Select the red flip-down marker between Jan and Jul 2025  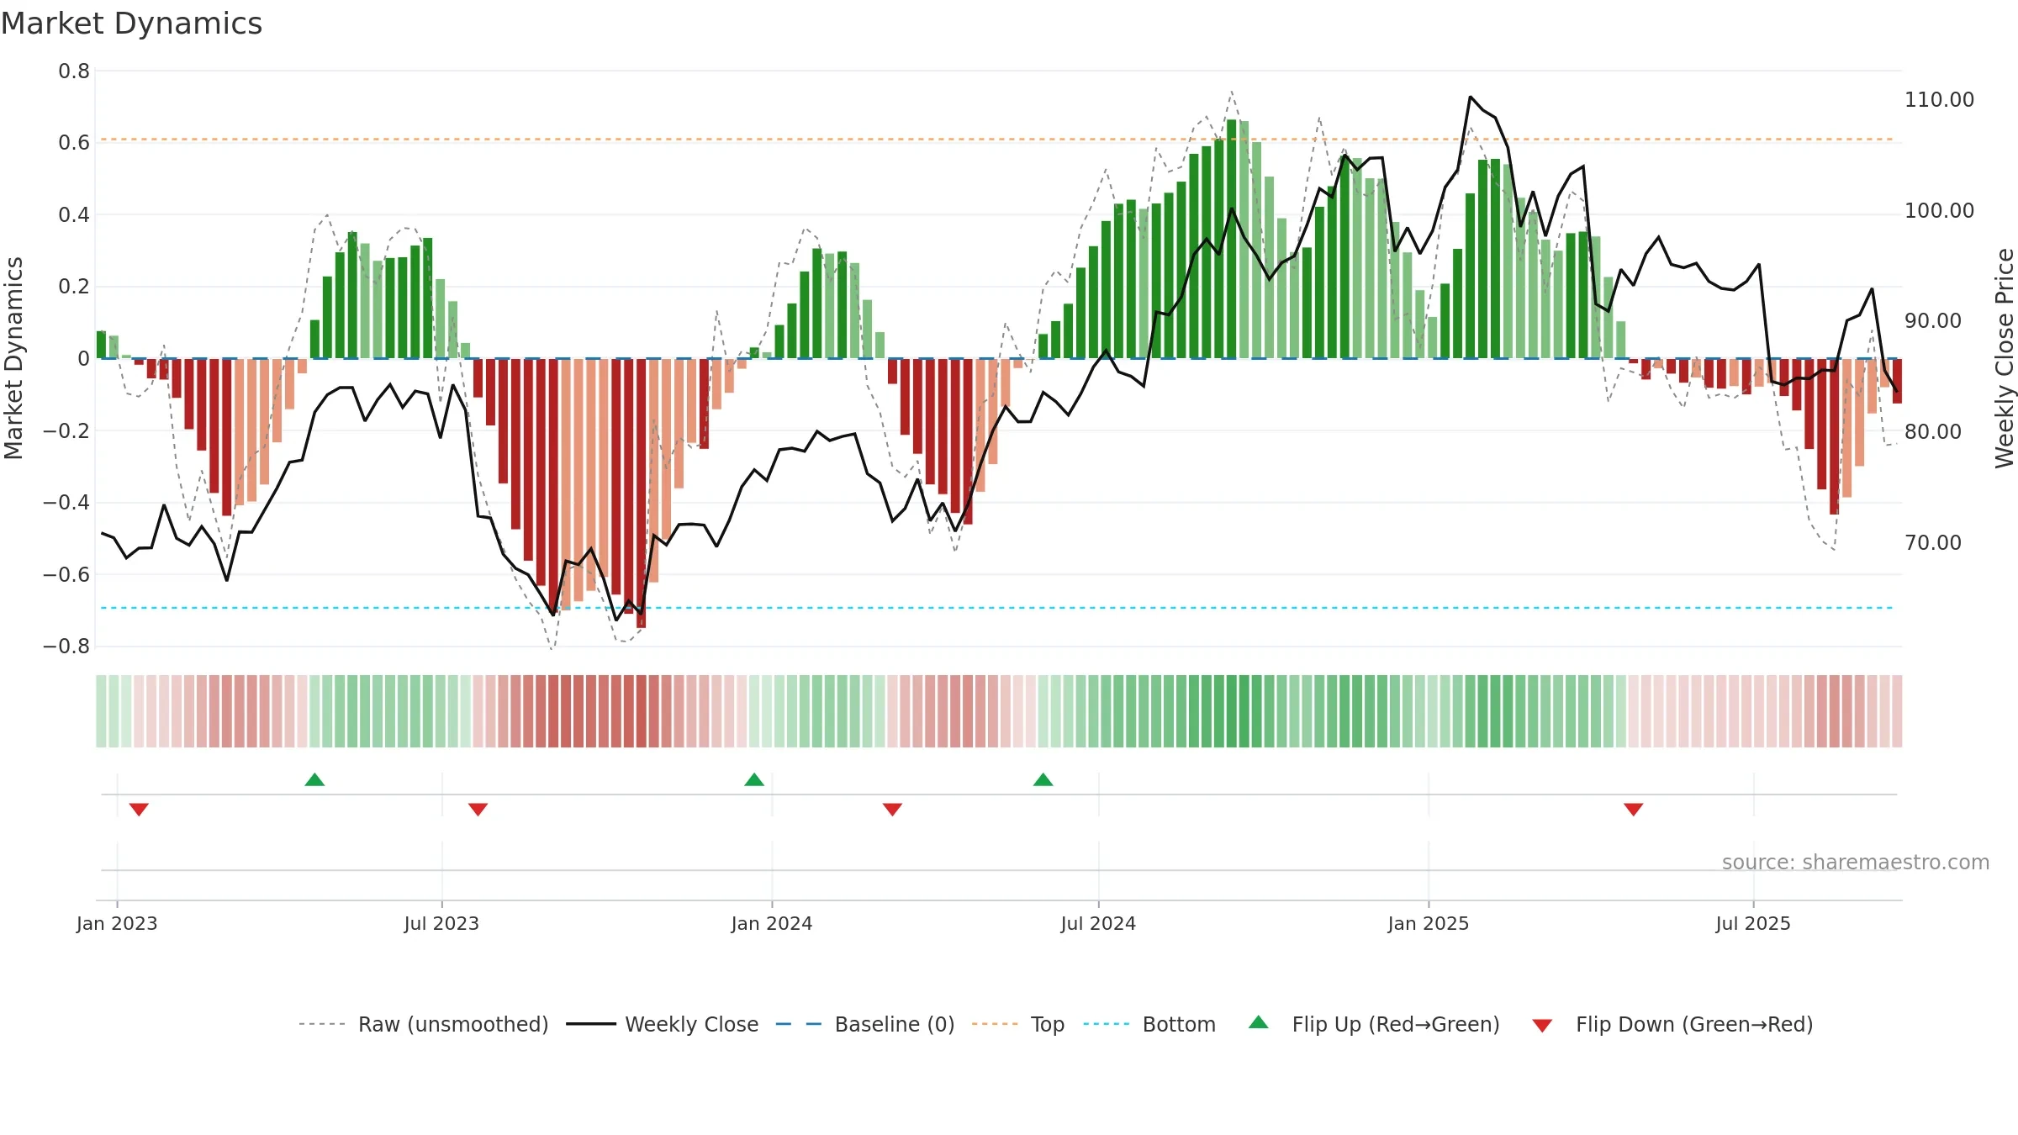pos(1633,809)
